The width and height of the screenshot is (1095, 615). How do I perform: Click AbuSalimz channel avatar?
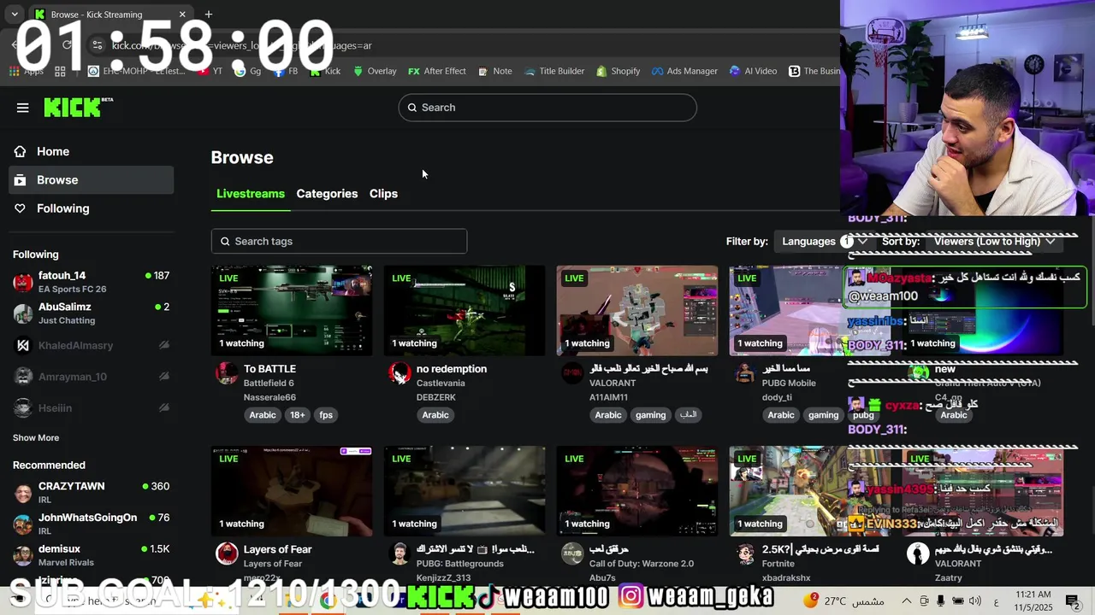tap(23, 313)
